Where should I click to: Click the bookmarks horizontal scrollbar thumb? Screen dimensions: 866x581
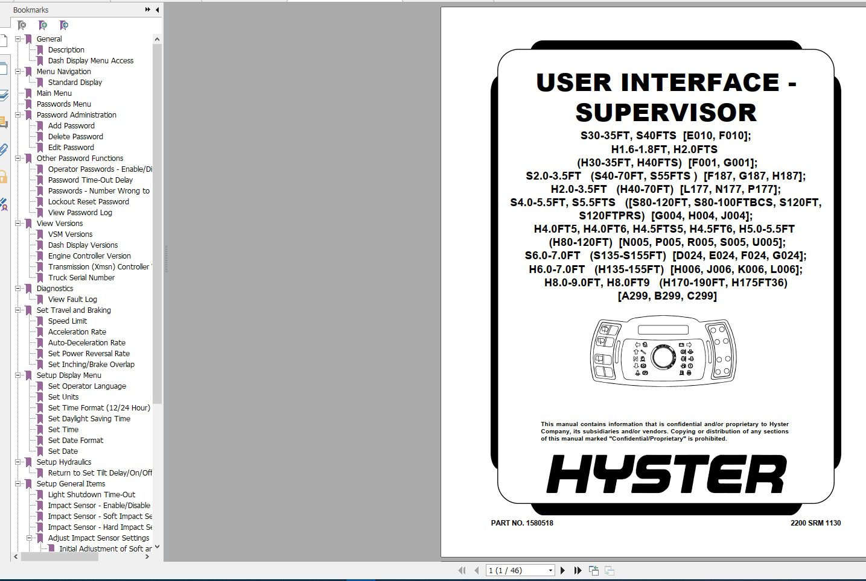(59, 557)
